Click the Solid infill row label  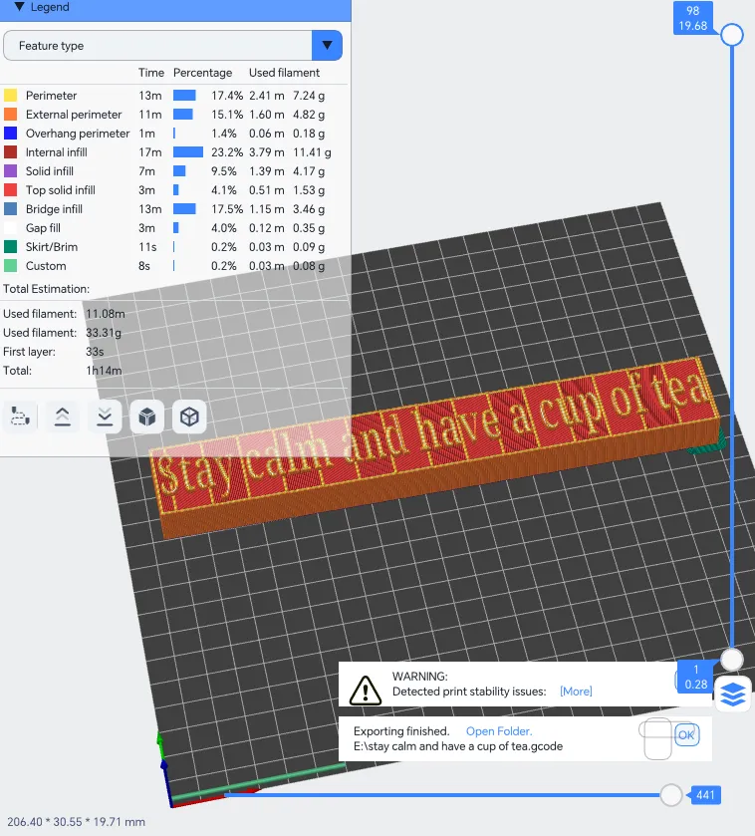tap(50, 171)
